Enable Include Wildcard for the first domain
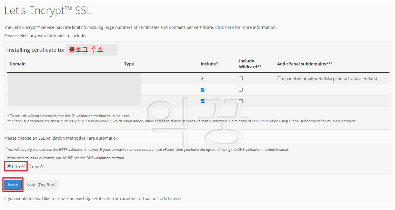Screen dimensions: 395x210 click(241, 78)
